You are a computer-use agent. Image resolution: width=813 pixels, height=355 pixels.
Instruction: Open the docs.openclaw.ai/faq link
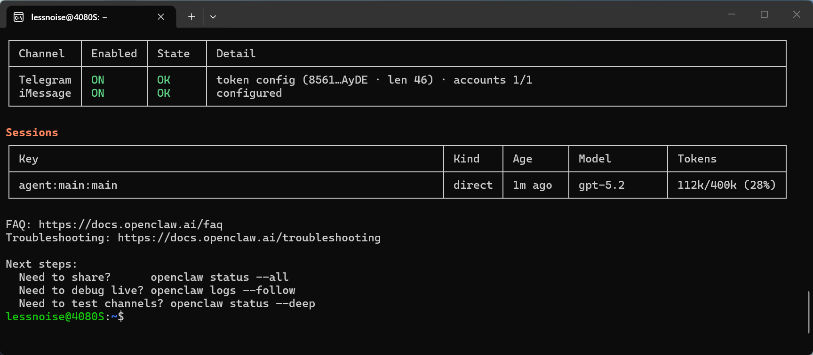pos(130,224)
